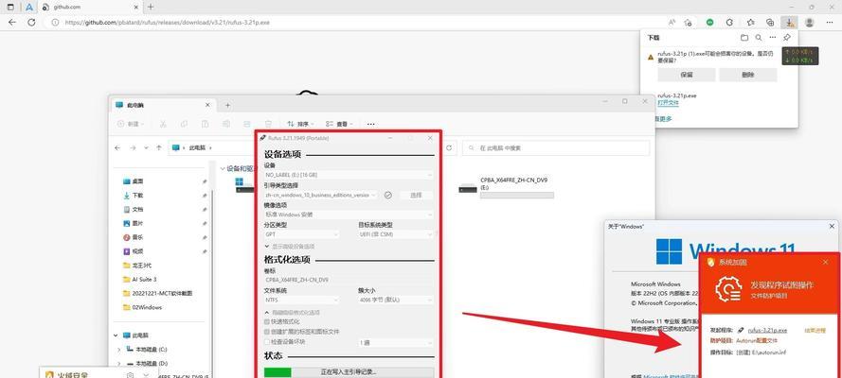Collapse 此电脑 tree node in Explorer sidebar

[x=116, y=335]
